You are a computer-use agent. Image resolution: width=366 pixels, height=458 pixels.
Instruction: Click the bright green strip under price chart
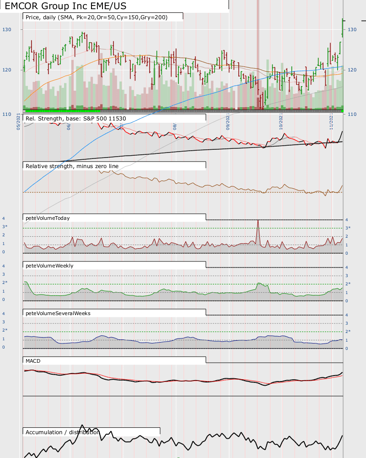(63, 111)
